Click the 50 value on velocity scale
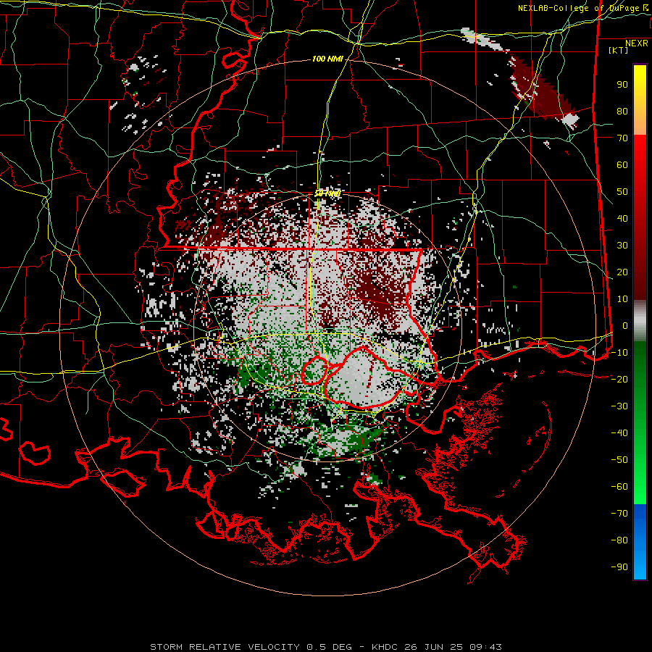Viewport: 652px width, 652px height. 622,192
